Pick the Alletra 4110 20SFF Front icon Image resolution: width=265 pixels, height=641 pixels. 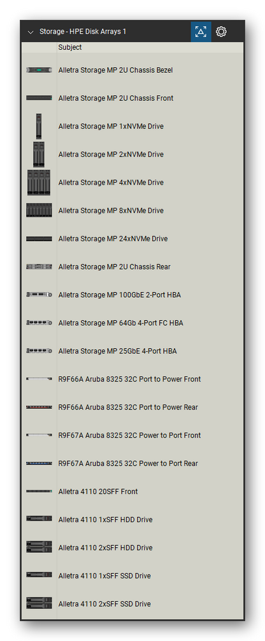(40, 491)
